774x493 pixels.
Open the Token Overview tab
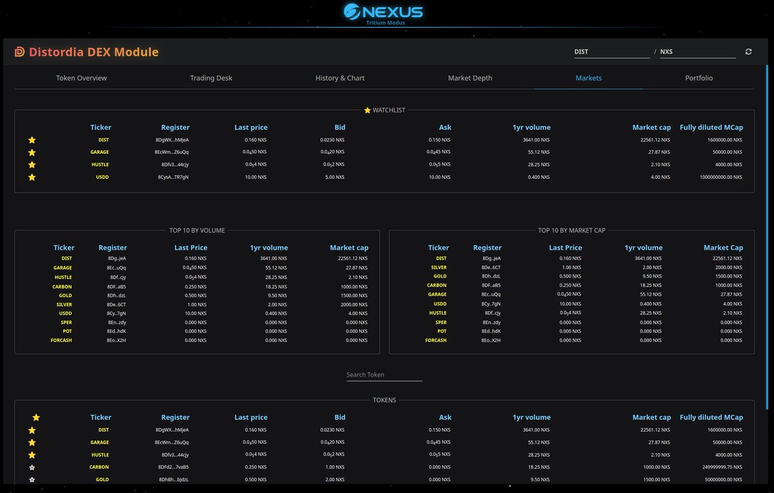(81, 78)
